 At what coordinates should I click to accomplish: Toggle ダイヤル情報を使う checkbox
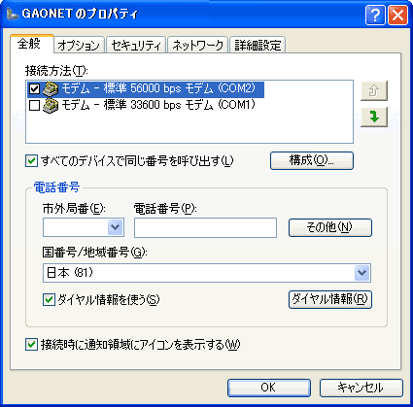tap(49, 299)
